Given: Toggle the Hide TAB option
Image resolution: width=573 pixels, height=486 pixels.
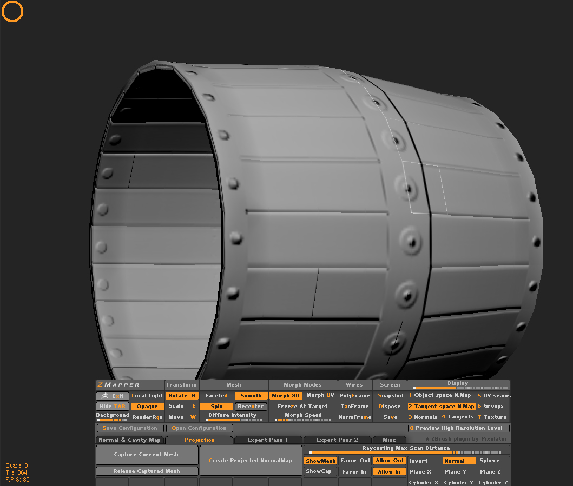Looking at the screenshot, I should coord(112,406).
